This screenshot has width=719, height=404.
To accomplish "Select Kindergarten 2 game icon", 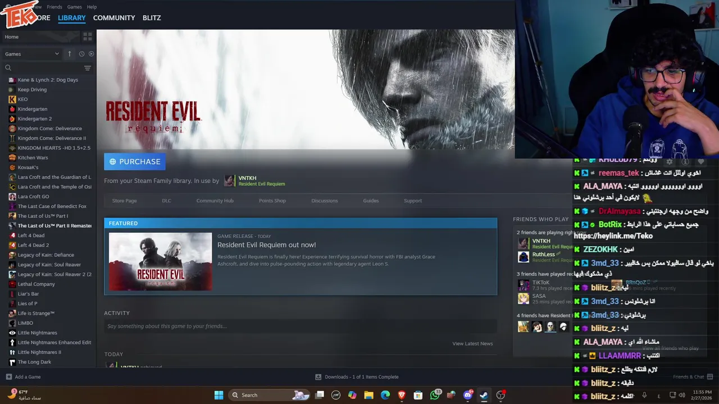I will click(12, 119).
